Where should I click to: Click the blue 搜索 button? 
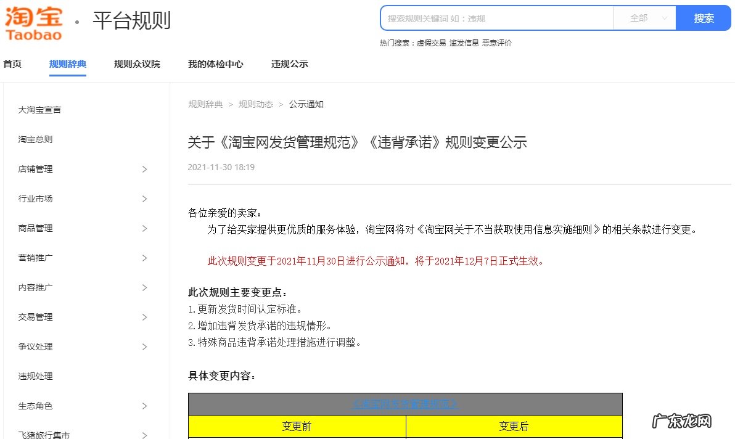[703, 18]
